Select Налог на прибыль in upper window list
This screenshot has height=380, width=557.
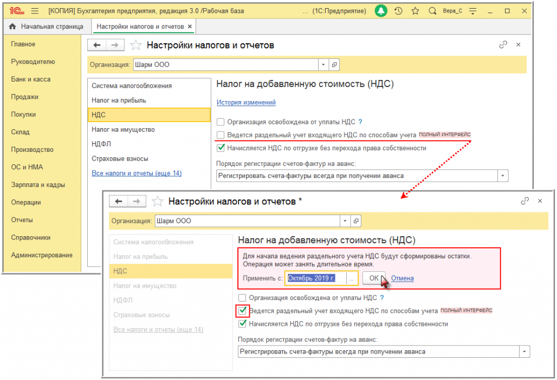point(149,101)
